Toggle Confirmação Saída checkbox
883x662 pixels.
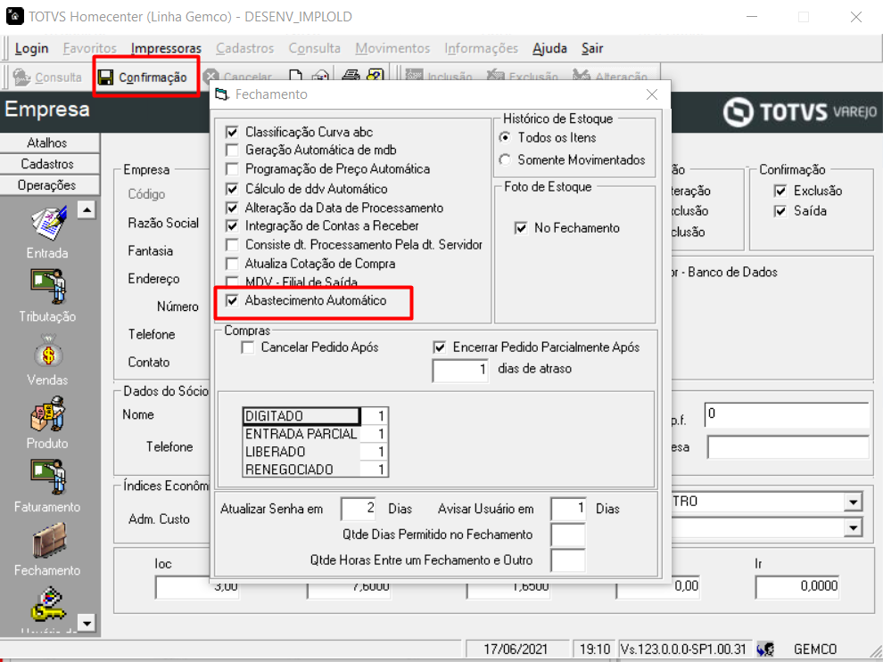780,211
